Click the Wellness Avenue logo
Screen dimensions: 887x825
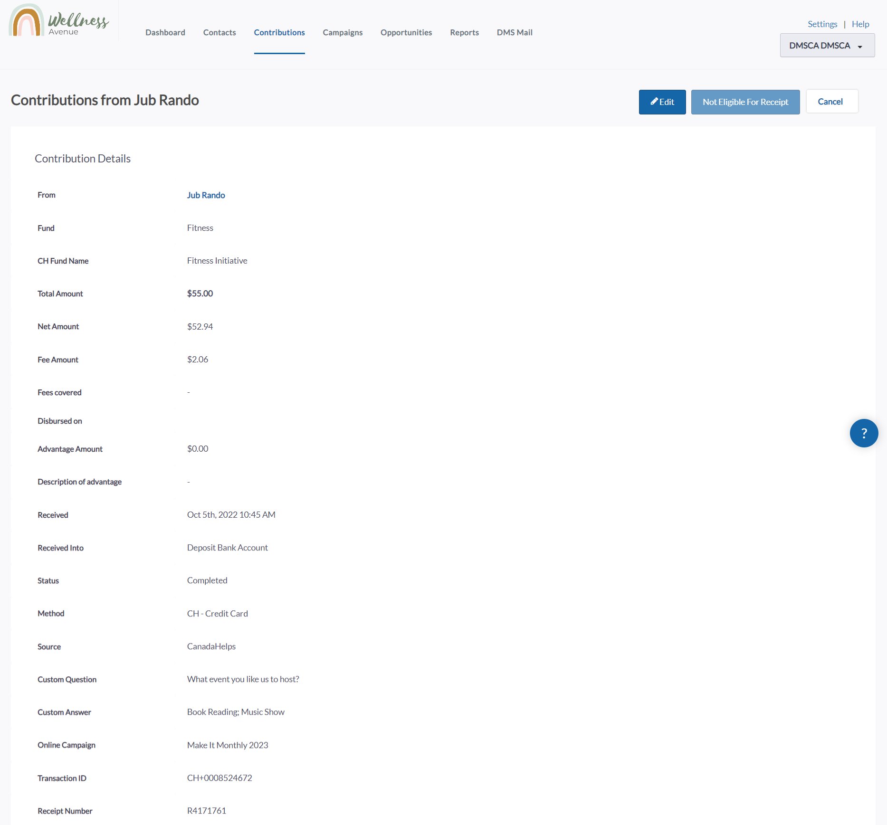tap(59, 21)
